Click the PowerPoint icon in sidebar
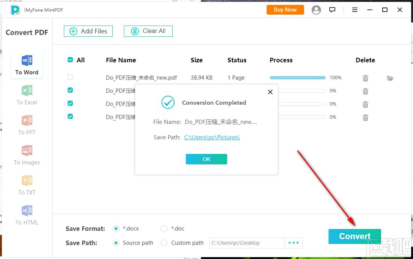The width and height of the screenshot is (413, 259). coord(27,120)
